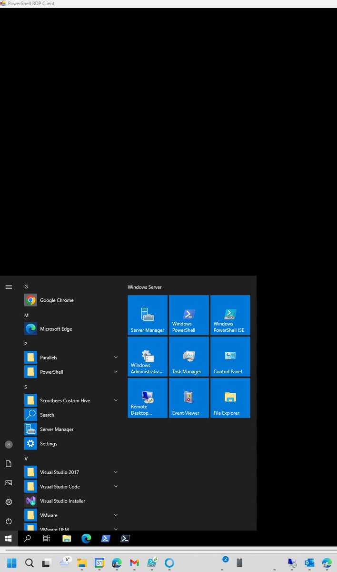Expand the Scoutbees Custom Hive folder
The width and height of the screenshot is (337, 572).
(116, 400)
